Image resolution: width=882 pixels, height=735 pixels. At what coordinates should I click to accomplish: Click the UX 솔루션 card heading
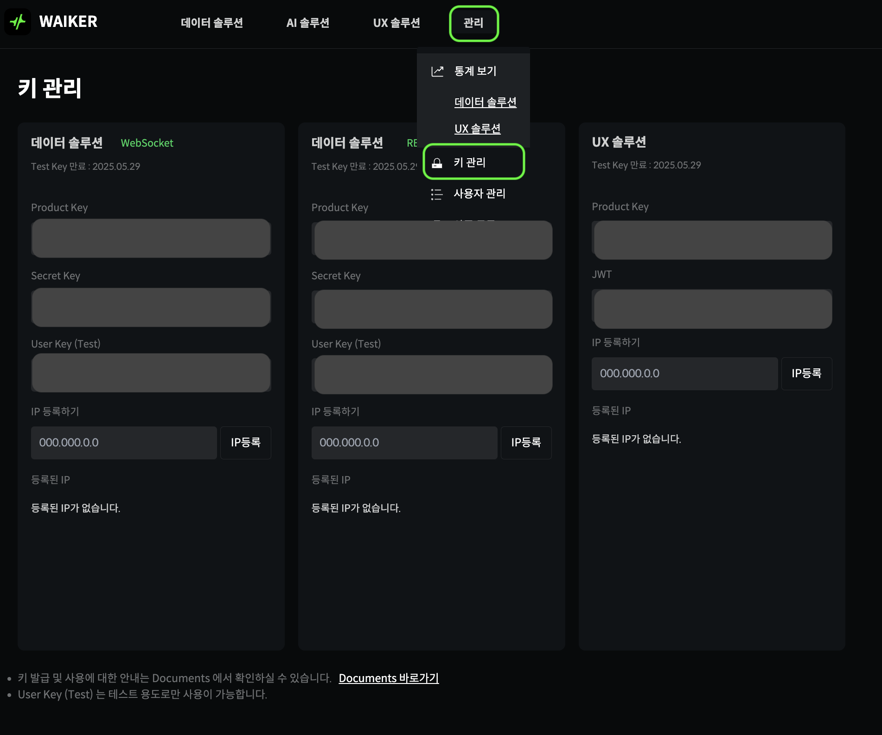click(x=619, y=142)
